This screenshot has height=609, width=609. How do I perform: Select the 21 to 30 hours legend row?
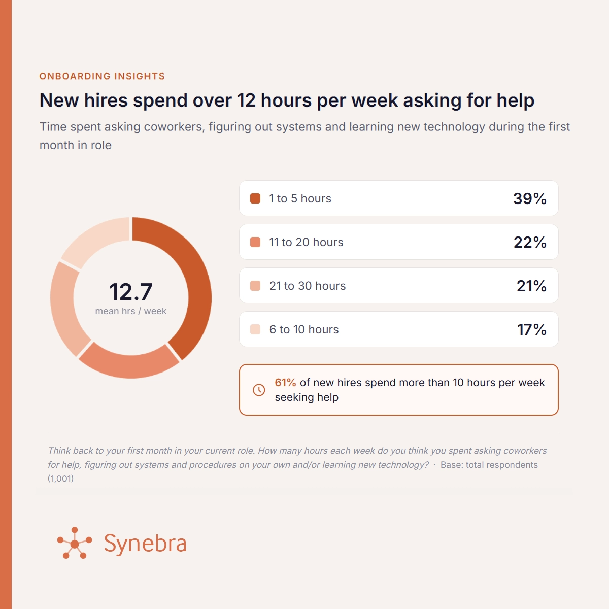pos(399,286)
